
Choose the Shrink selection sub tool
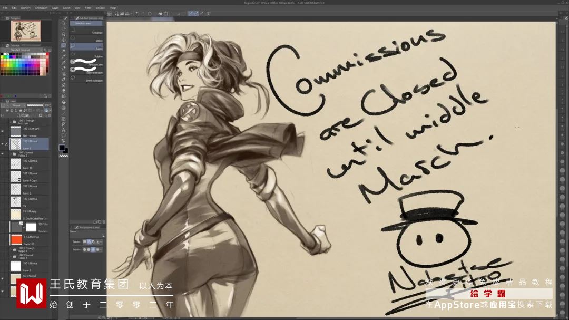[87, 79]
